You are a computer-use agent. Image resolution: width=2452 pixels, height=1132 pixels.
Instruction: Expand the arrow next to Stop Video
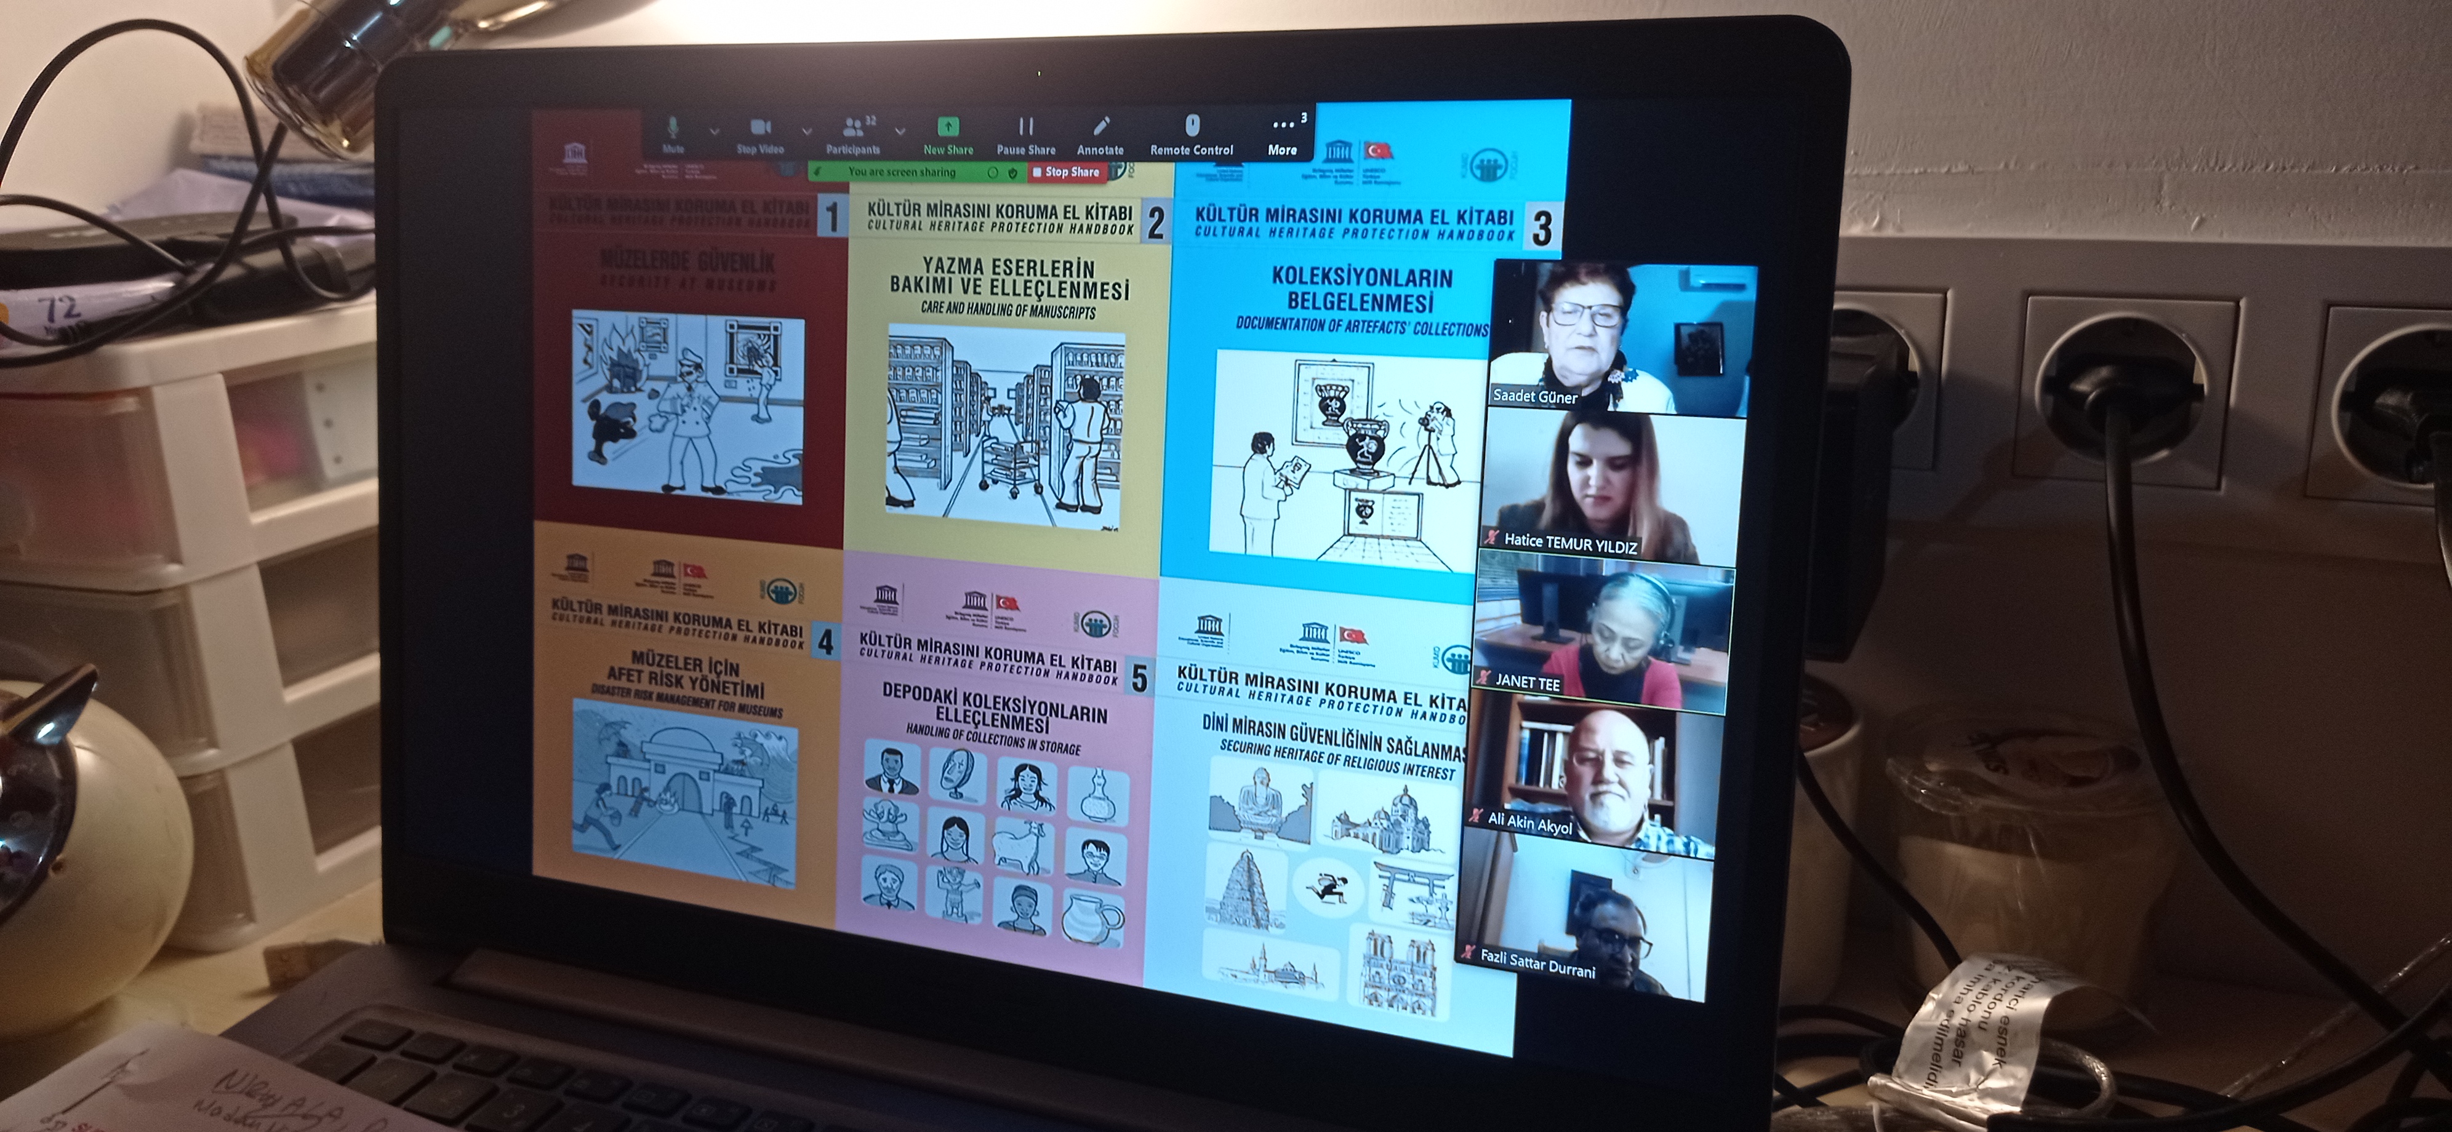(x=806, y=131)
